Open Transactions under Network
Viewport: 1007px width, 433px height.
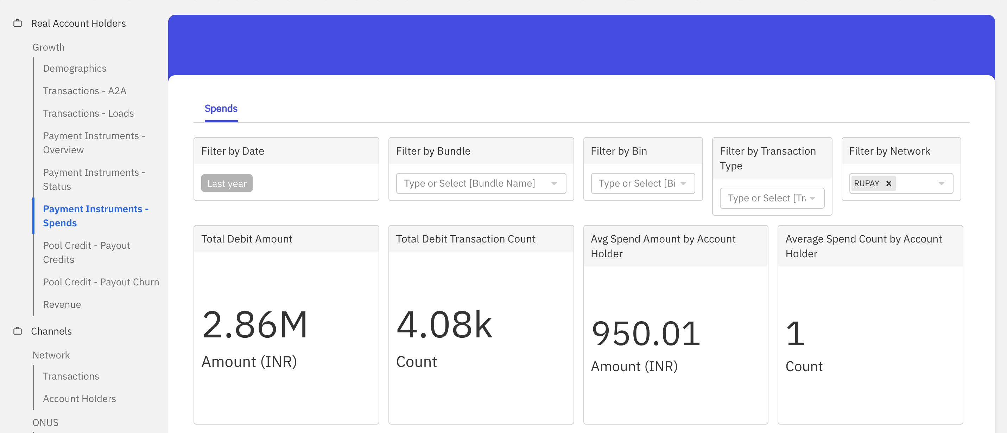71,376
